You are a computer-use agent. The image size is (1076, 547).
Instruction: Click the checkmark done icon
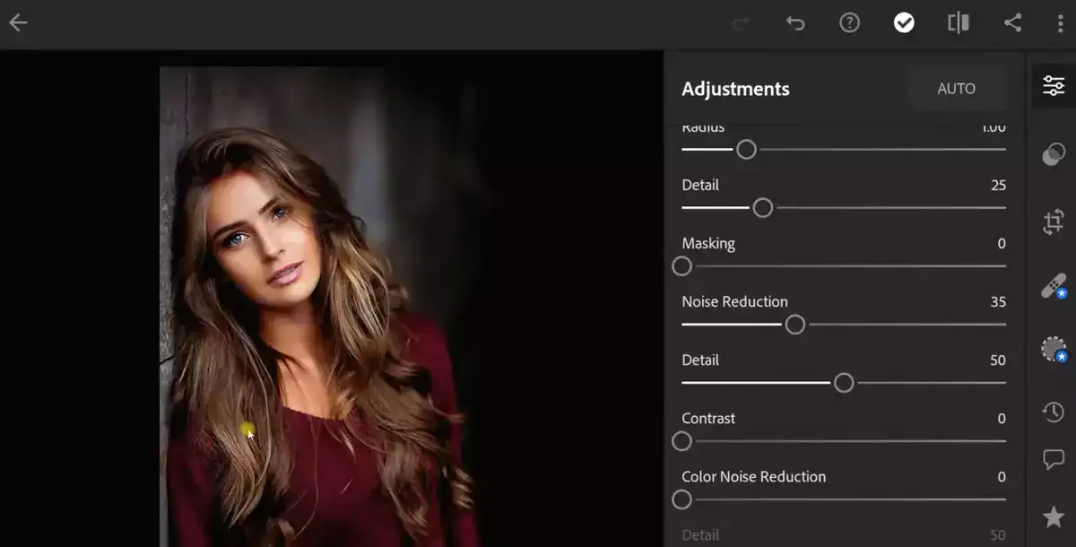904,22
